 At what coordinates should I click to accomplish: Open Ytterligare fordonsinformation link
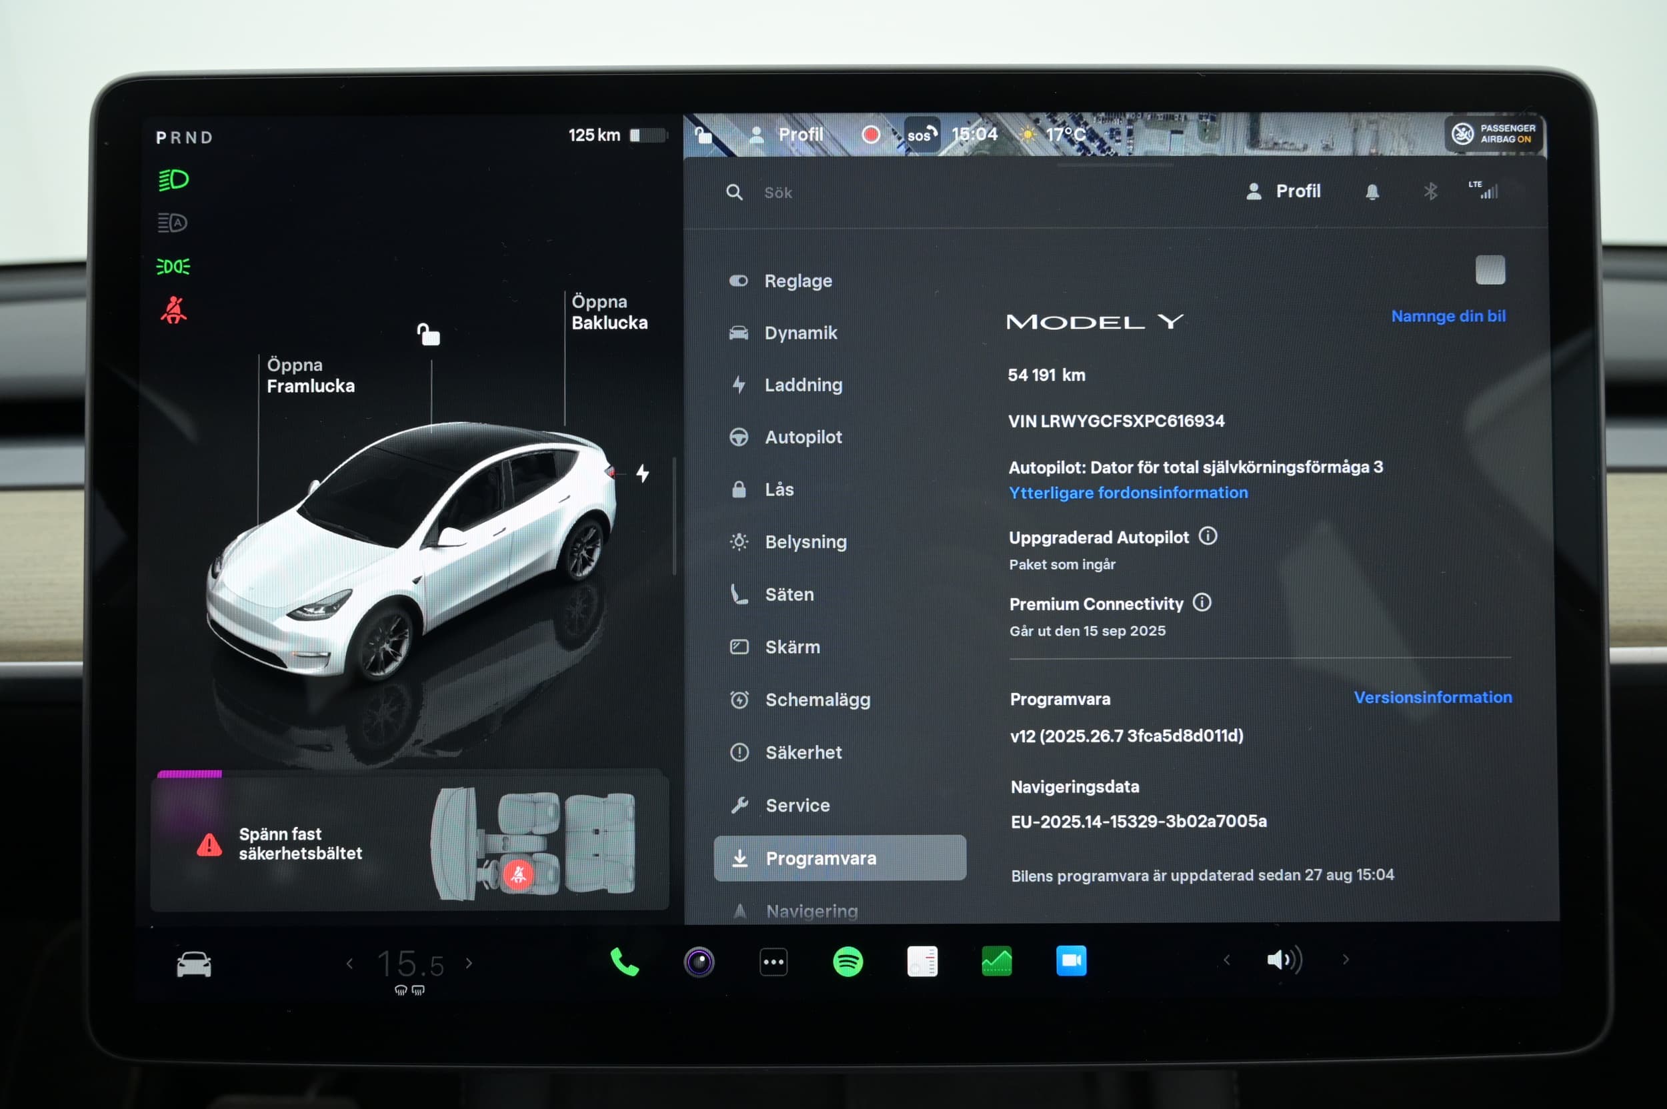1128,492
